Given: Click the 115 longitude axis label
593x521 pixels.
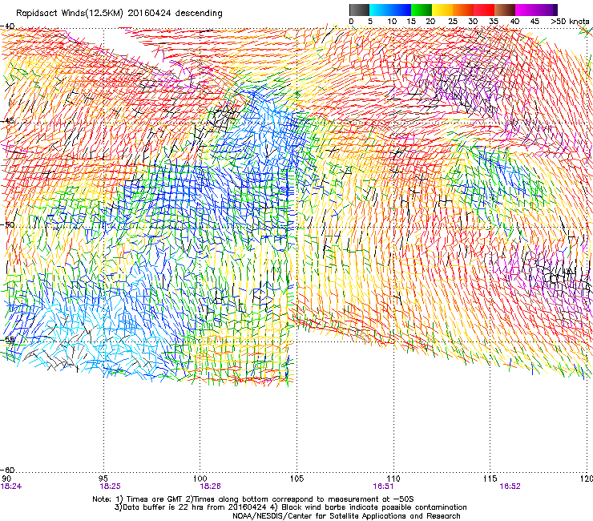Looking at the screenshot, I should (x=490, y=479).
